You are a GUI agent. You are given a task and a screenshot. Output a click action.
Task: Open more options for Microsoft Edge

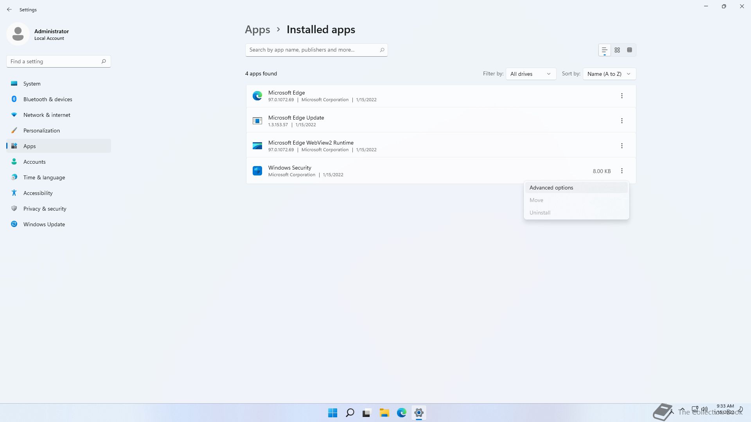[x=622, y=96]
